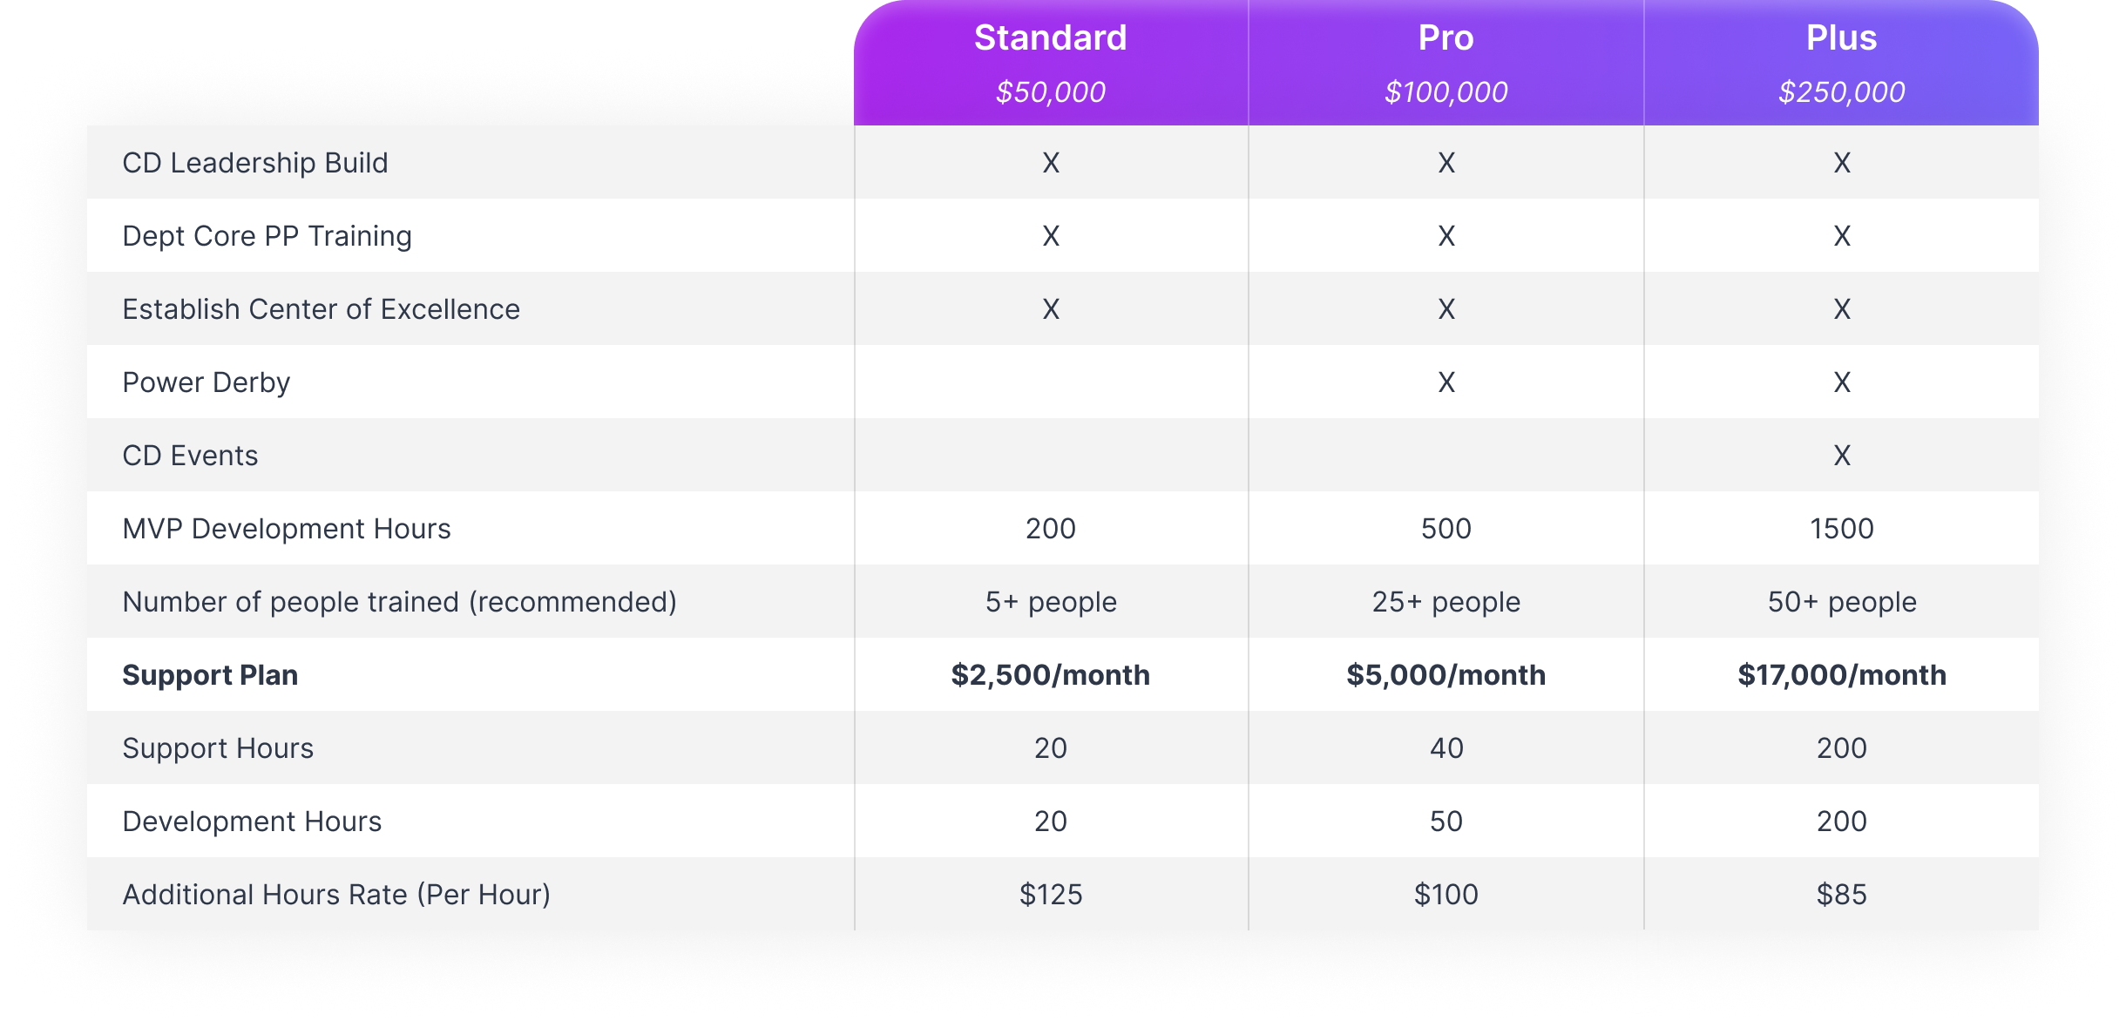Click the $100,000 Pro price

point(1446,91)
